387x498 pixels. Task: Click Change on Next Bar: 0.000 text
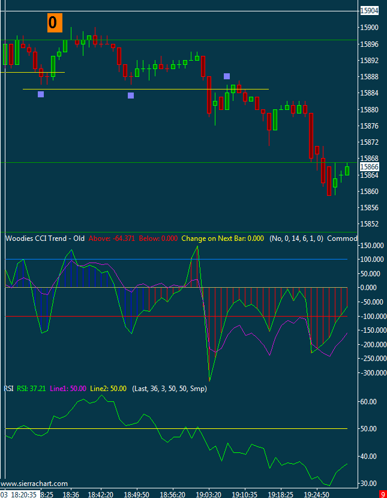pyautogui.click(x=223, y=238)
